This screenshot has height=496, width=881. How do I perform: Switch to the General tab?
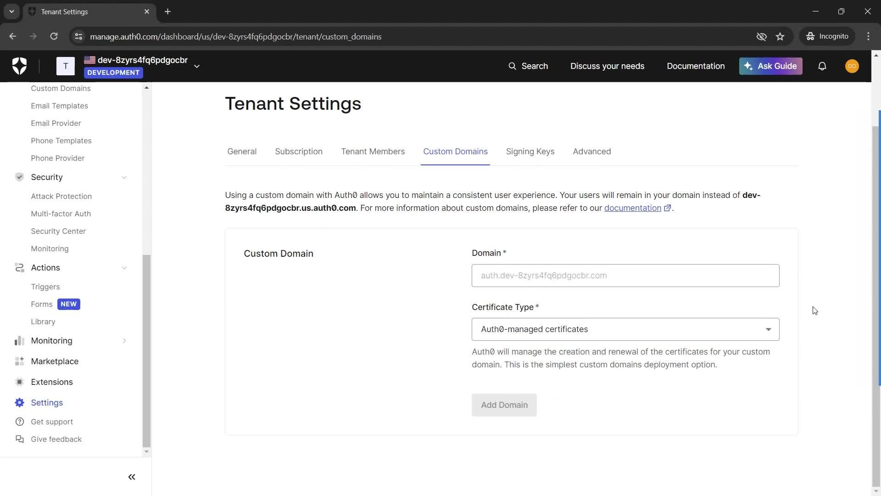pyautogui.click(x=242, y=152)
